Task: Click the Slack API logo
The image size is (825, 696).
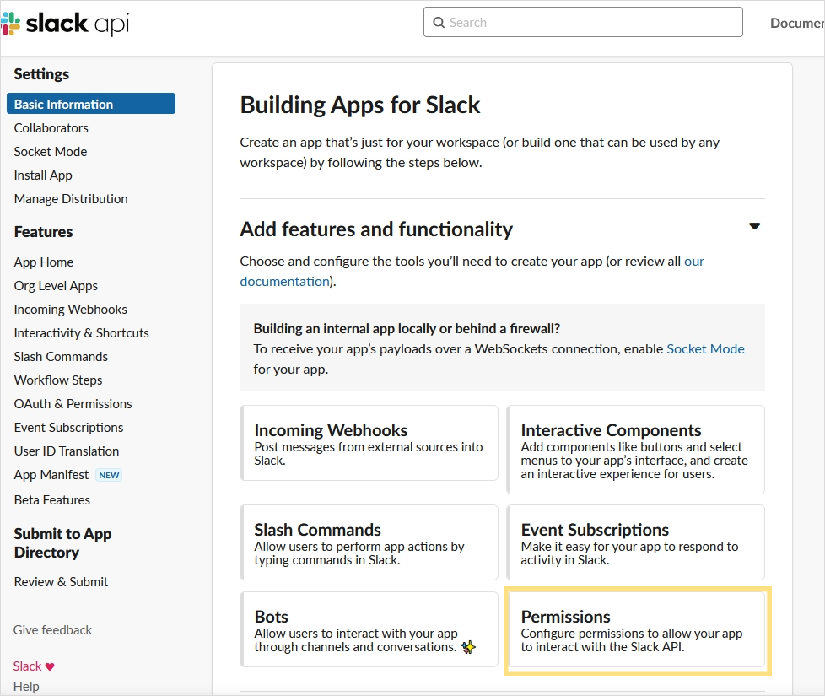Action: click(65, 24)
